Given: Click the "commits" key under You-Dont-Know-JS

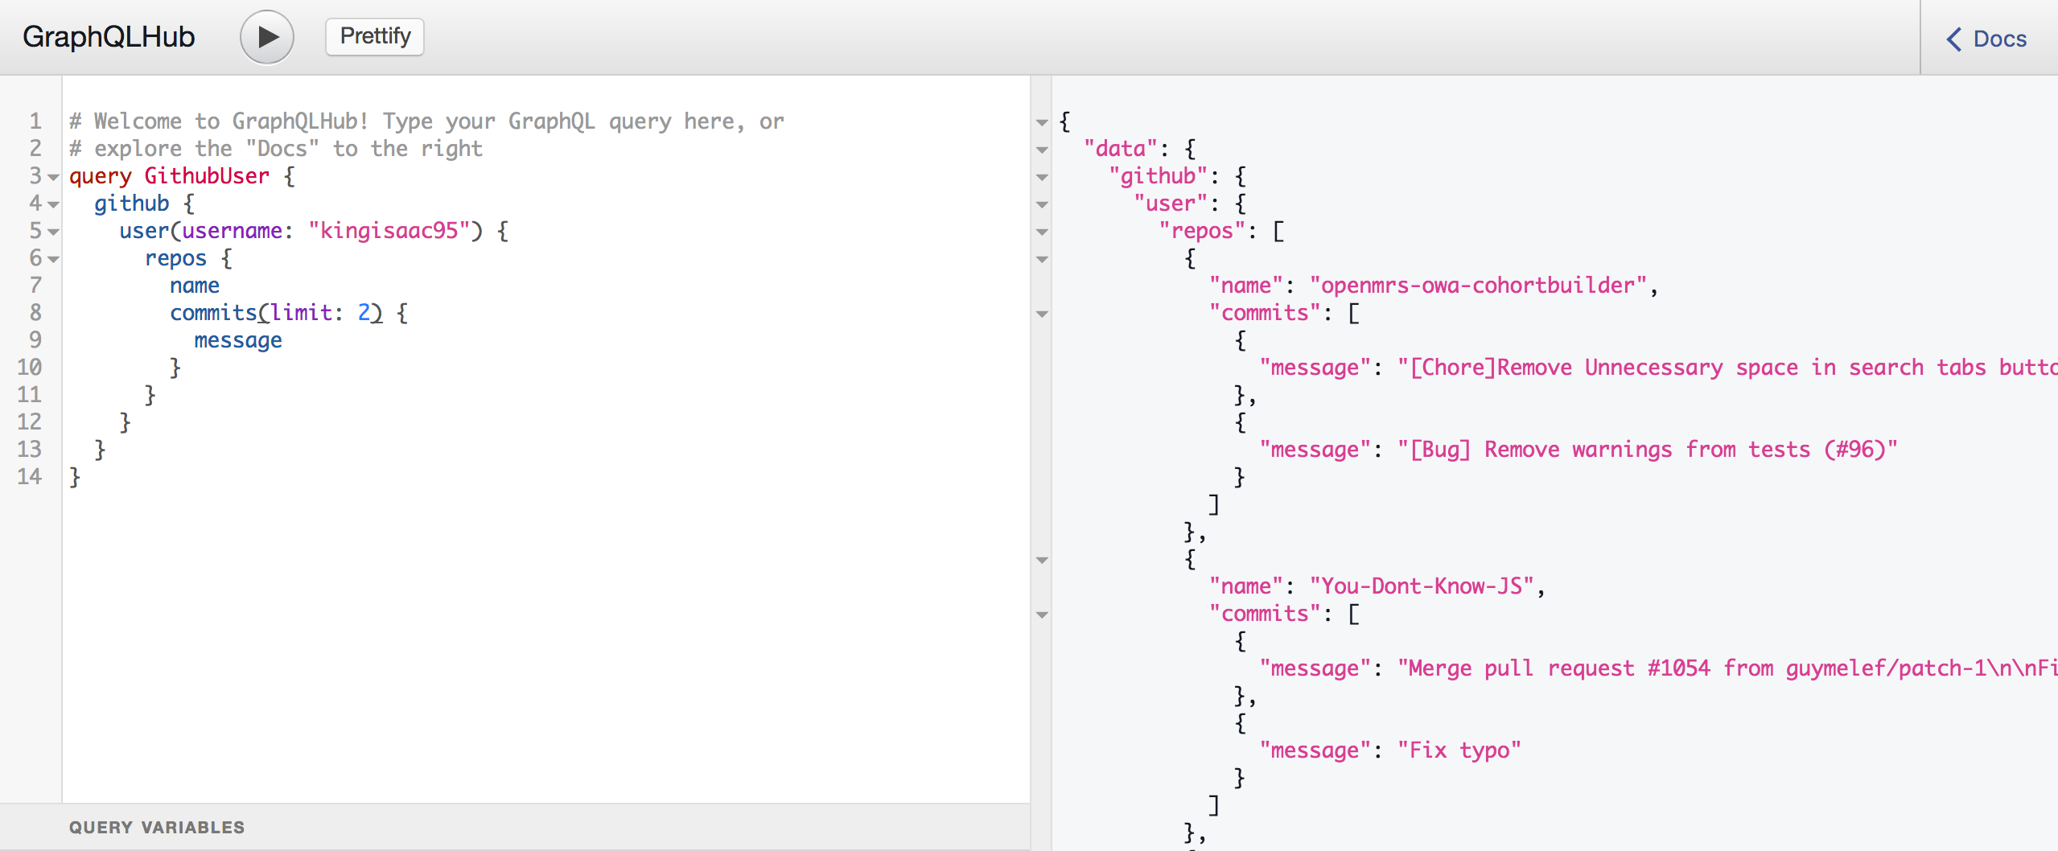Looking at the screenshot, I should pyautogui.click(x=1265, y=614).
